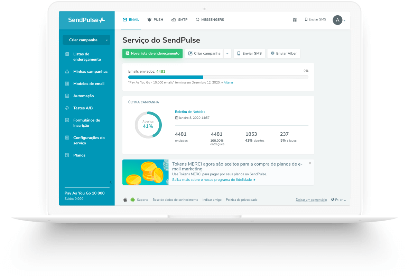Open Planos in sidebar
The image size is (409, 277).
[x=79, y=155]
